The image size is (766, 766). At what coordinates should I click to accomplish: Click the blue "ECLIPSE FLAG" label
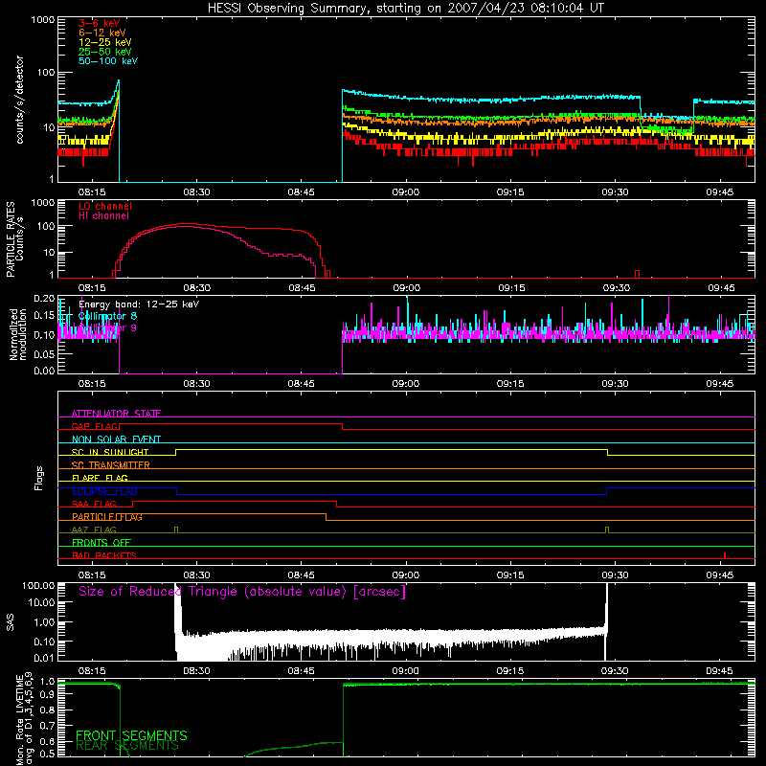pyautogui.click(x=104, y=491)
